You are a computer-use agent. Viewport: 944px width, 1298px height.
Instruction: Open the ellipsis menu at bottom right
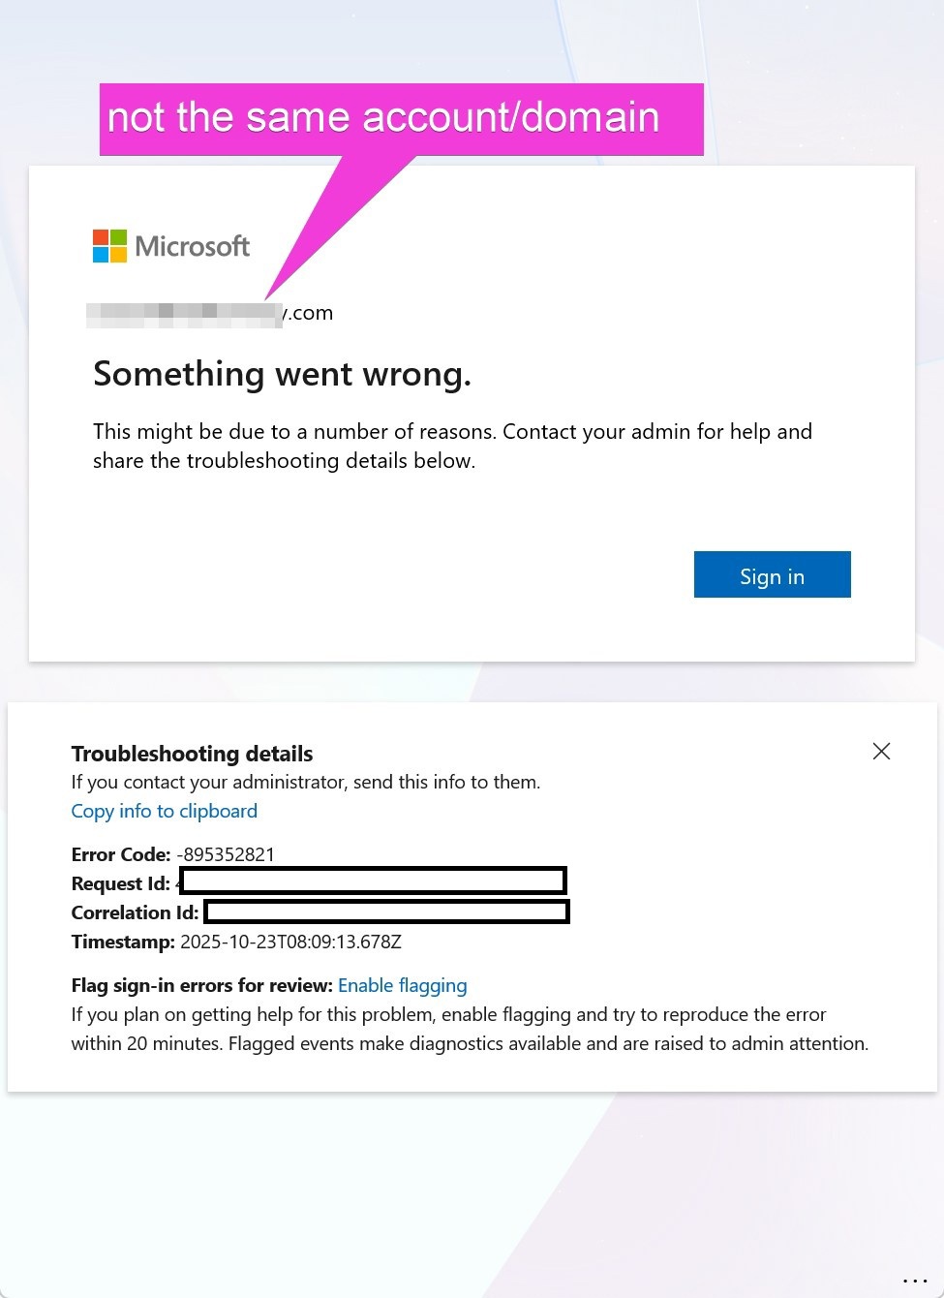coord(914,1279)
